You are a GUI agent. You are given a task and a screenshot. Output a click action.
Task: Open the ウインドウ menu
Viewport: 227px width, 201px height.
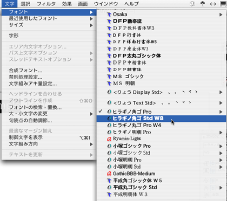106,4
